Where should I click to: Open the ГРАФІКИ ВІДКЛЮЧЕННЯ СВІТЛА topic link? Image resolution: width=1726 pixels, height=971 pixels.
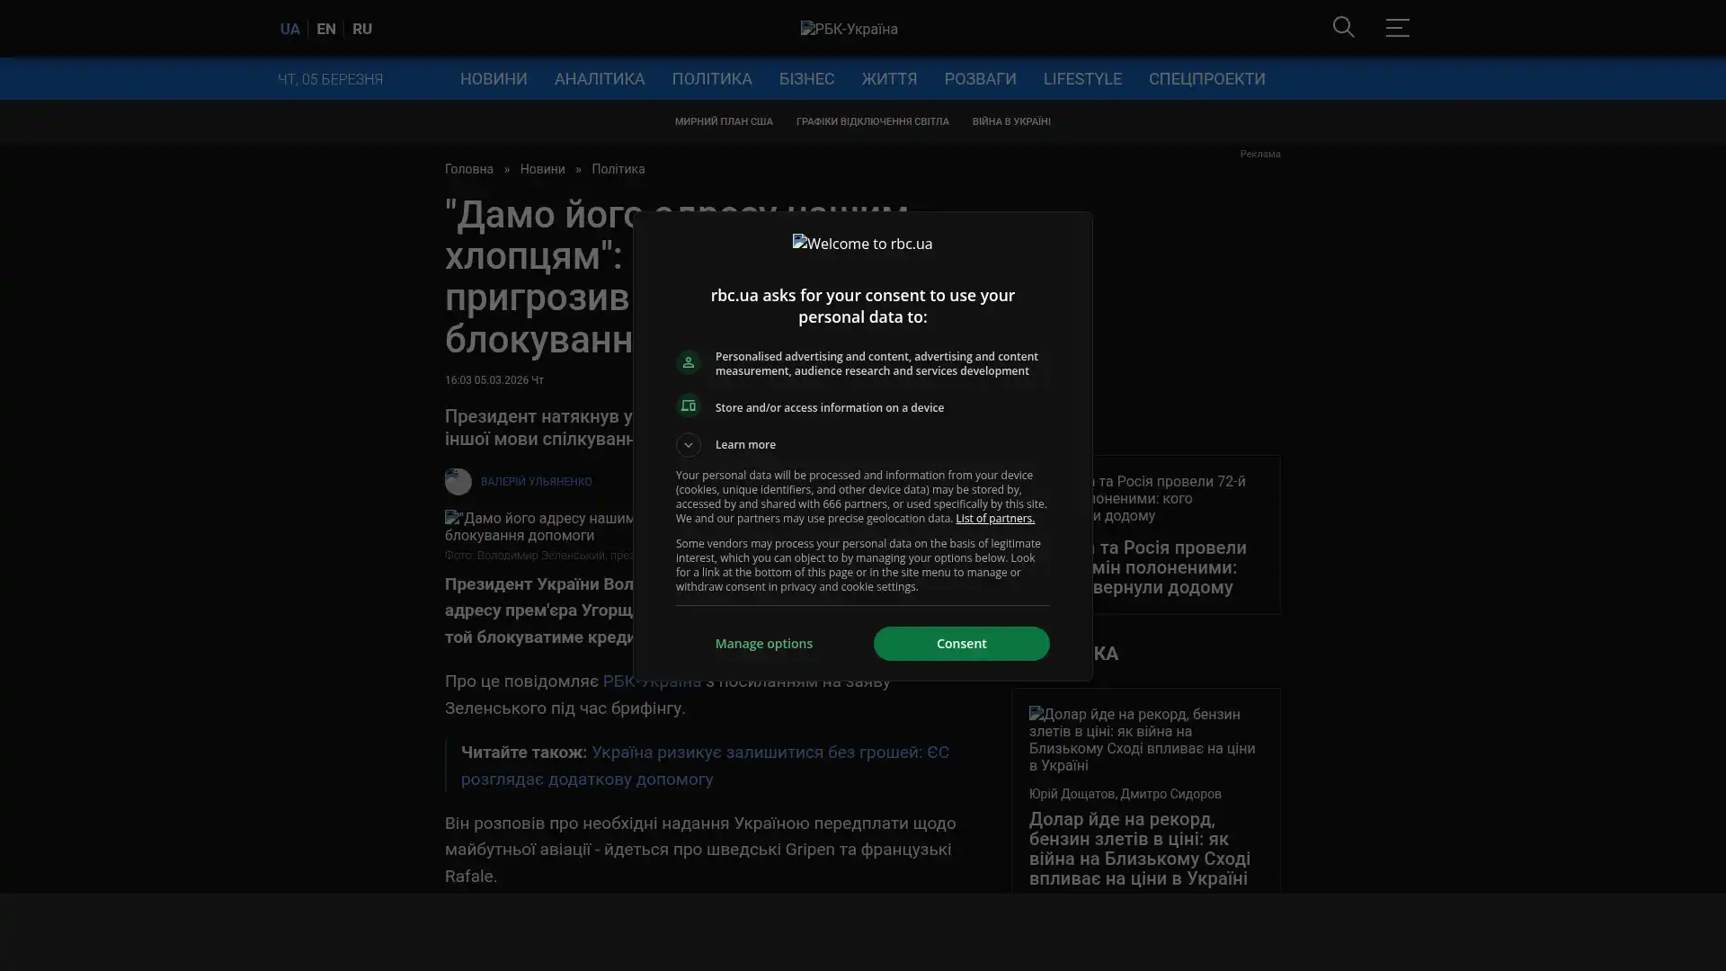(872, 121)
